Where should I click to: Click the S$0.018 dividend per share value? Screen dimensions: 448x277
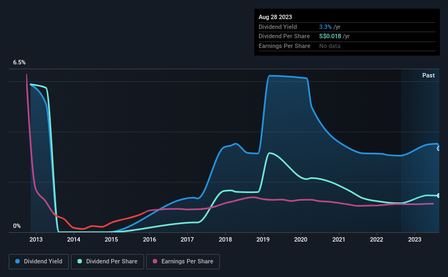pyautogui.click(x=330, y=37)
